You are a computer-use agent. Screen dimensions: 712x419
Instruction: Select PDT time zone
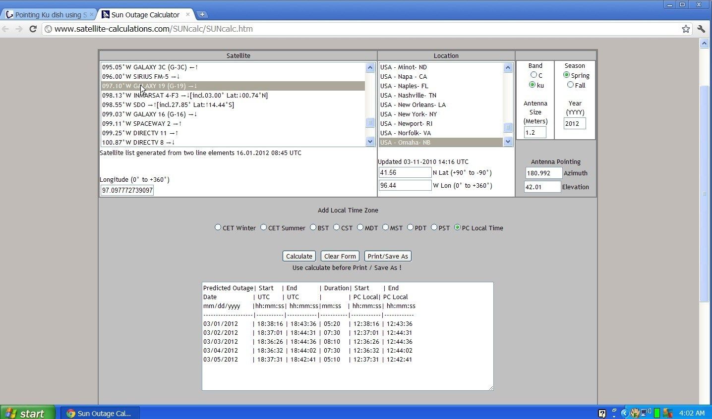pyautogui.click(x=410, y=227)
